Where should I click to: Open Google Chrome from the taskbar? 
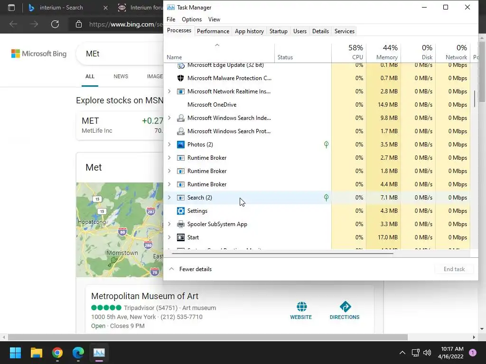pos(57,353)
